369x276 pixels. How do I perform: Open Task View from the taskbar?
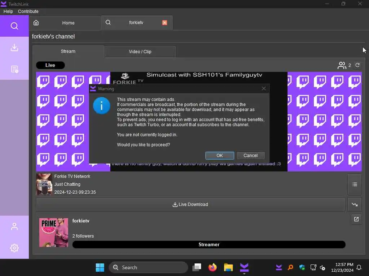click(x=197, y=267)
